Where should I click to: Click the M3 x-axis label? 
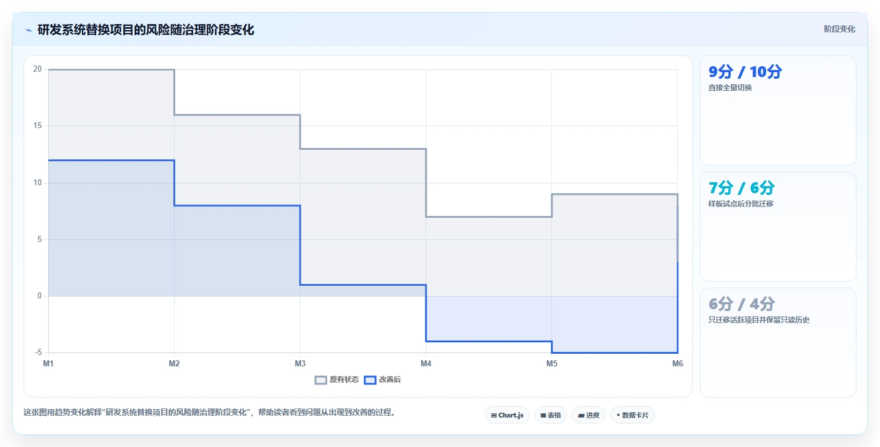[300, 363]
